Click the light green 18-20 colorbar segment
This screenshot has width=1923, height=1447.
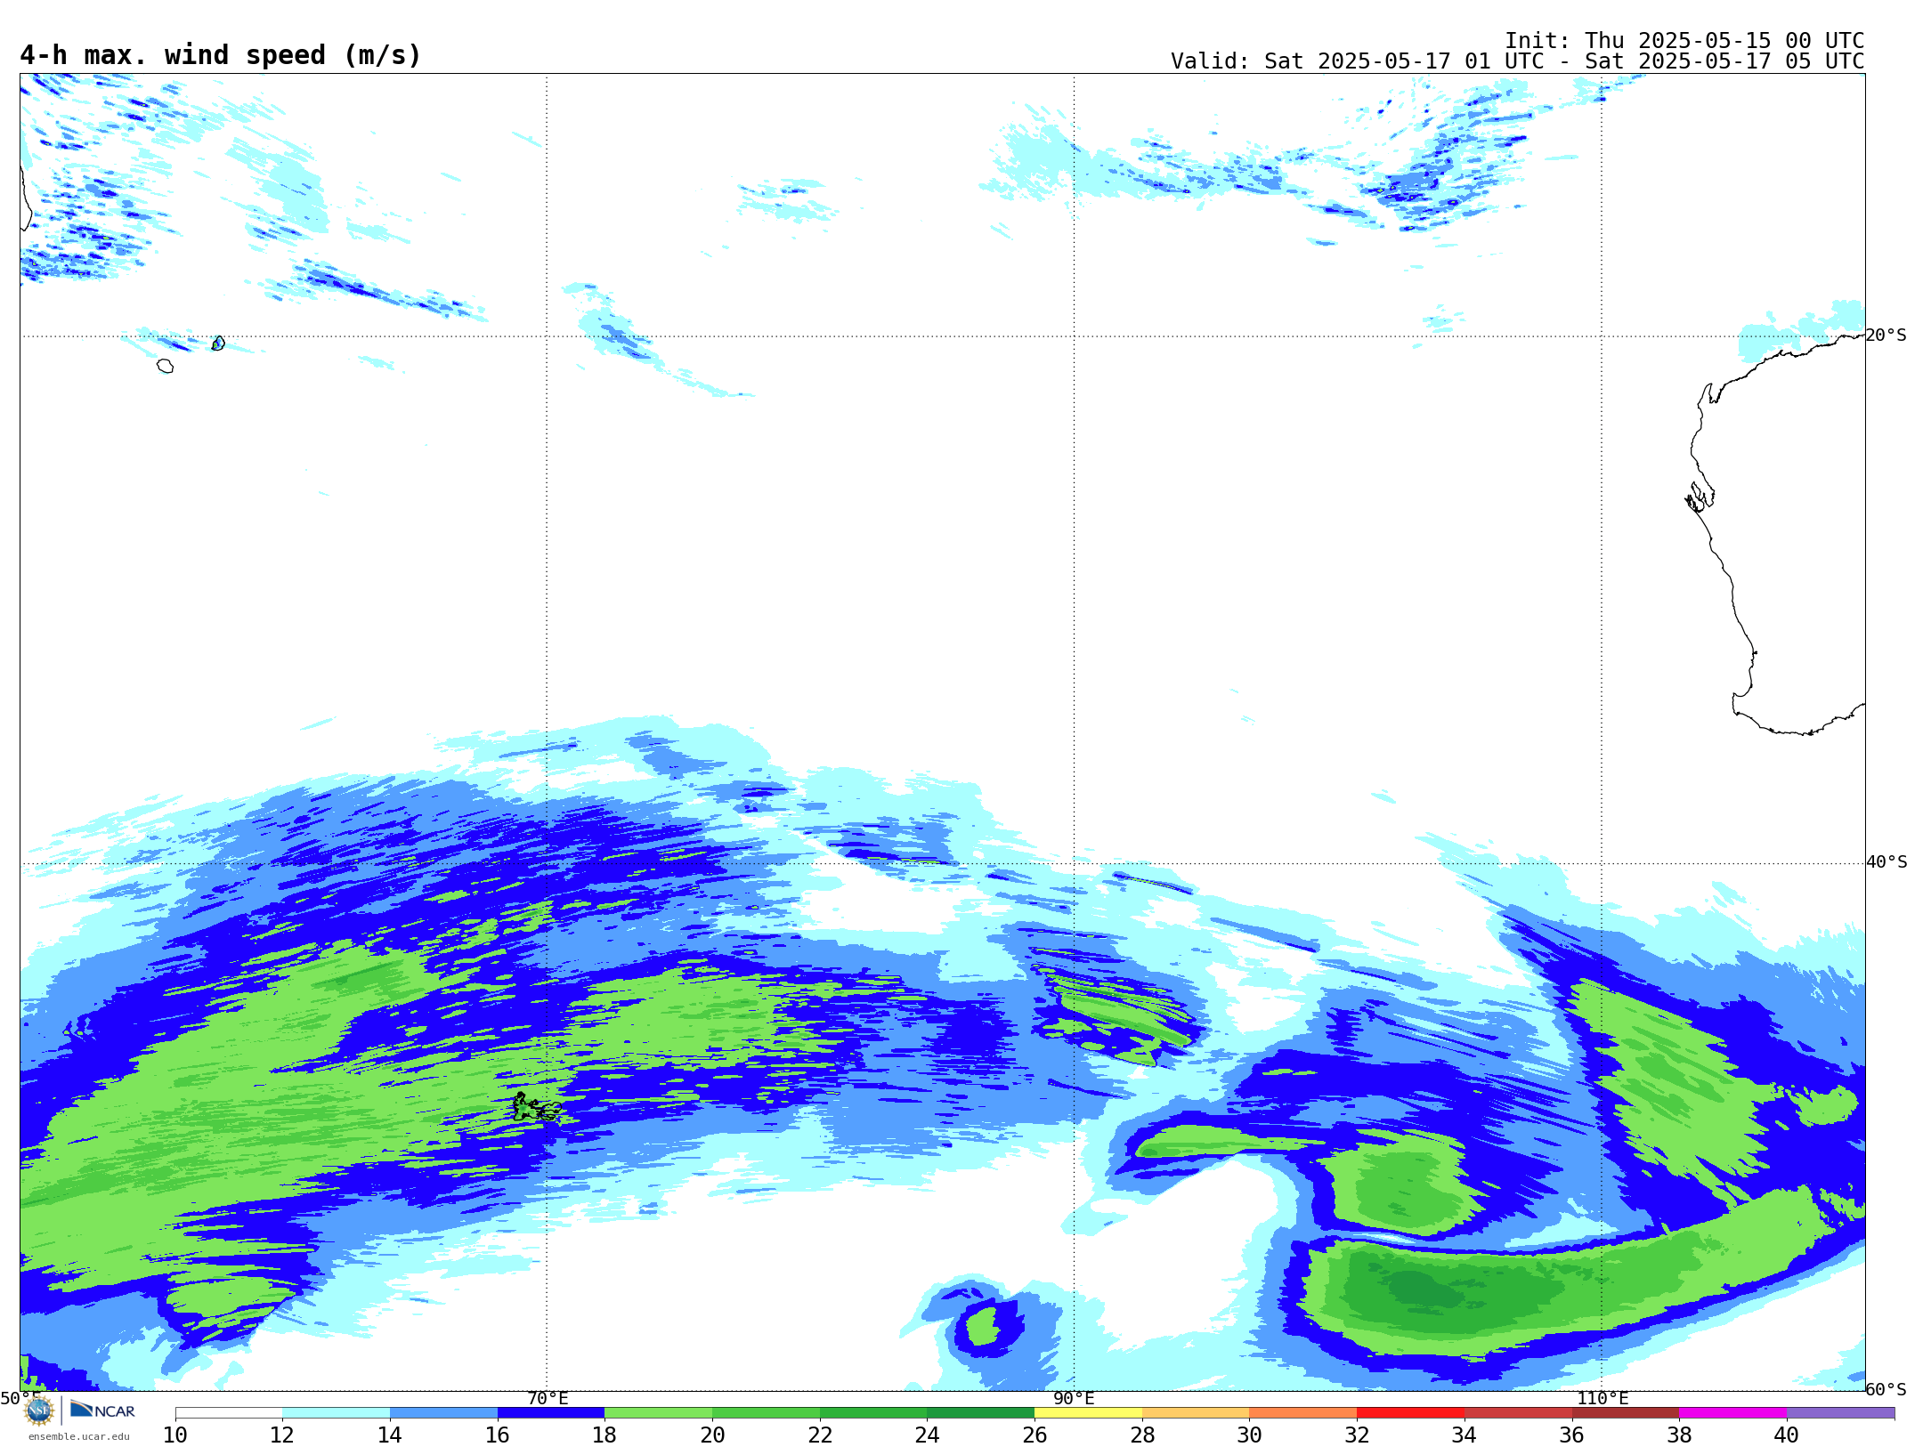tap(659, 1413)
